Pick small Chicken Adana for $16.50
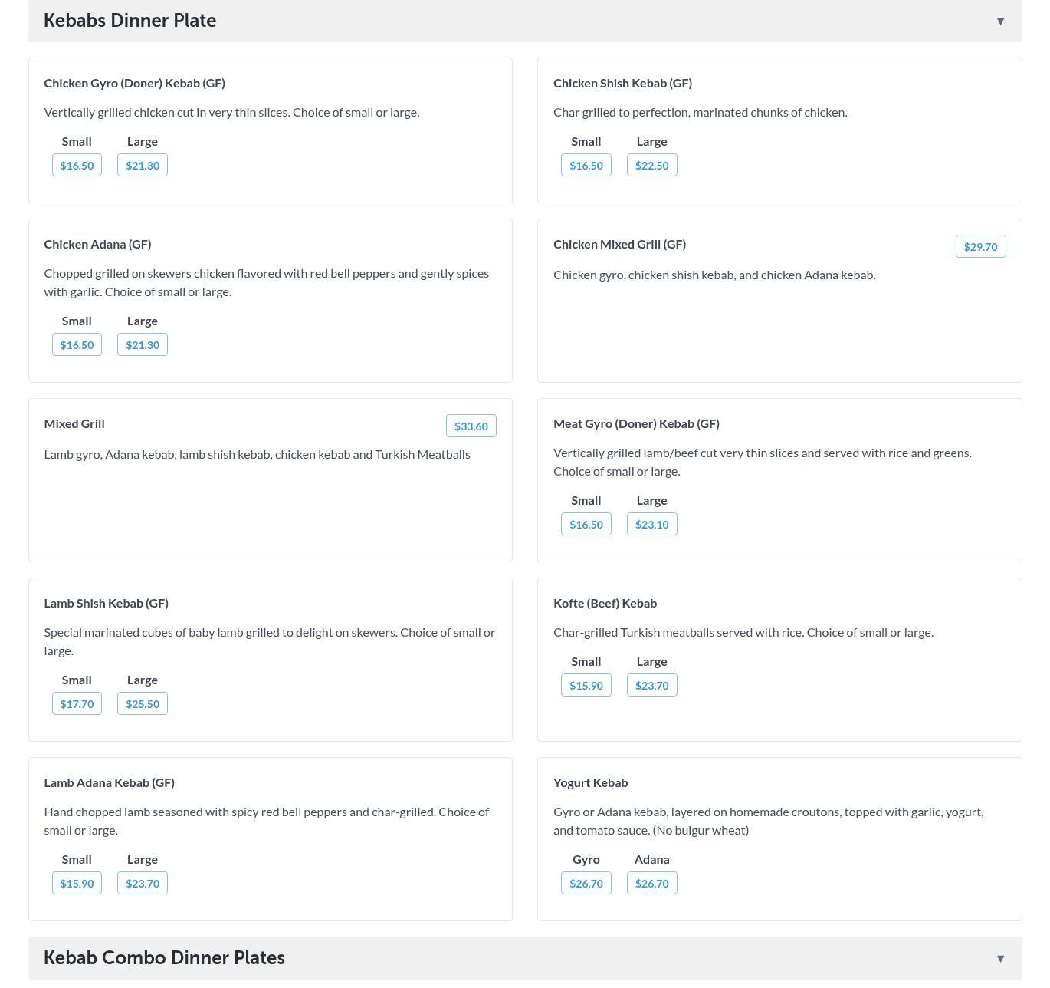 point(77,345)
